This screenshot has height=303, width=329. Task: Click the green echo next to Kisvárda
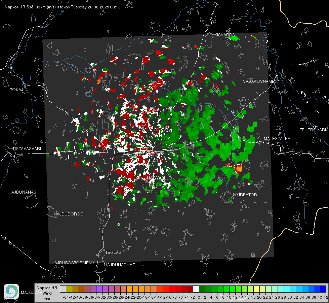(234, 38)
